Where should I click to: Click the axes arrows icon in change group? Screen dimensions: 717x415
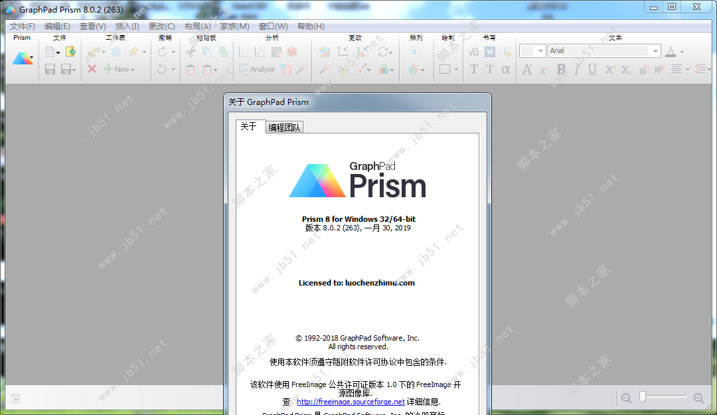(343, 52)
